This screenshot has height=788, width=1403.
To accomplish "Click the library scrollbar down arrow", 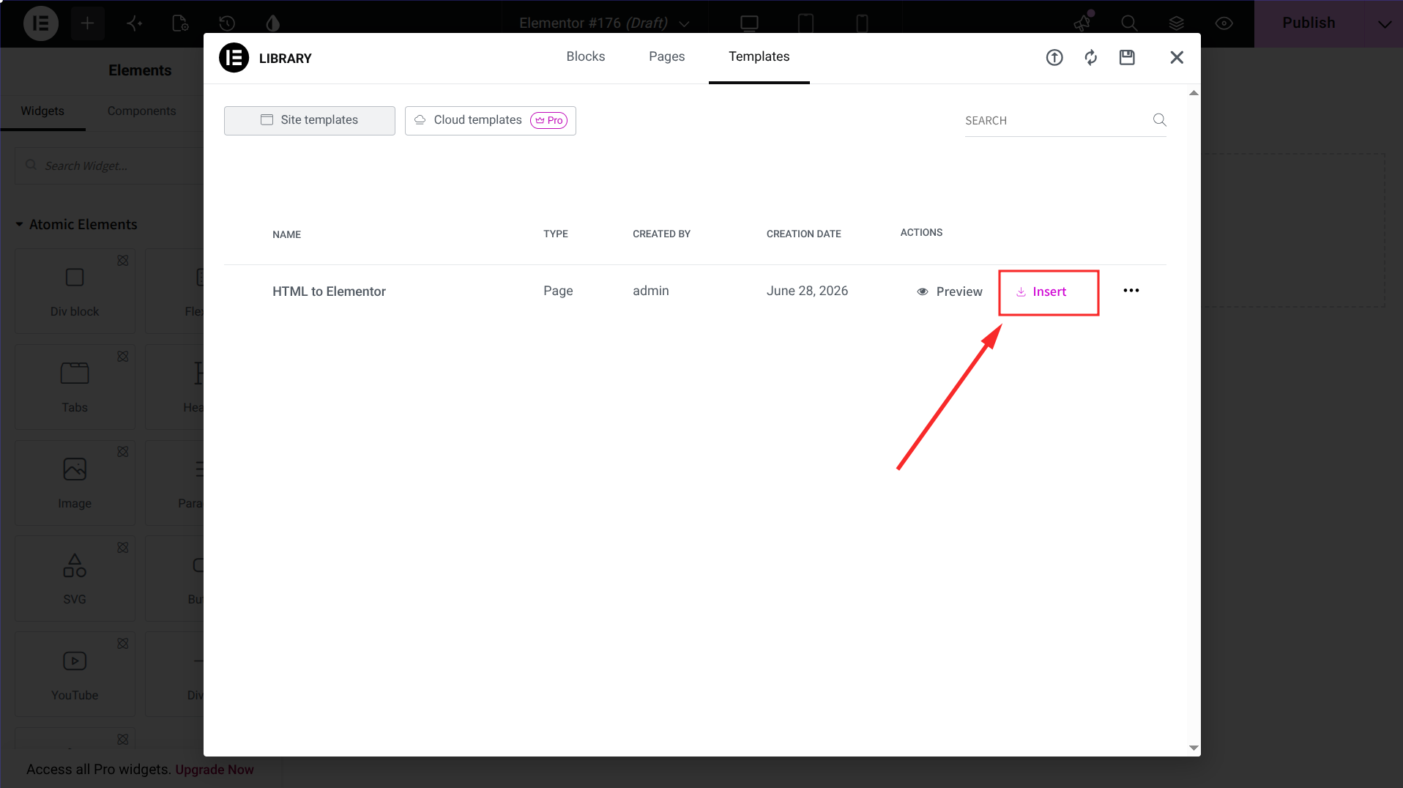I will pyautogui.click(x=1194, y=748).
